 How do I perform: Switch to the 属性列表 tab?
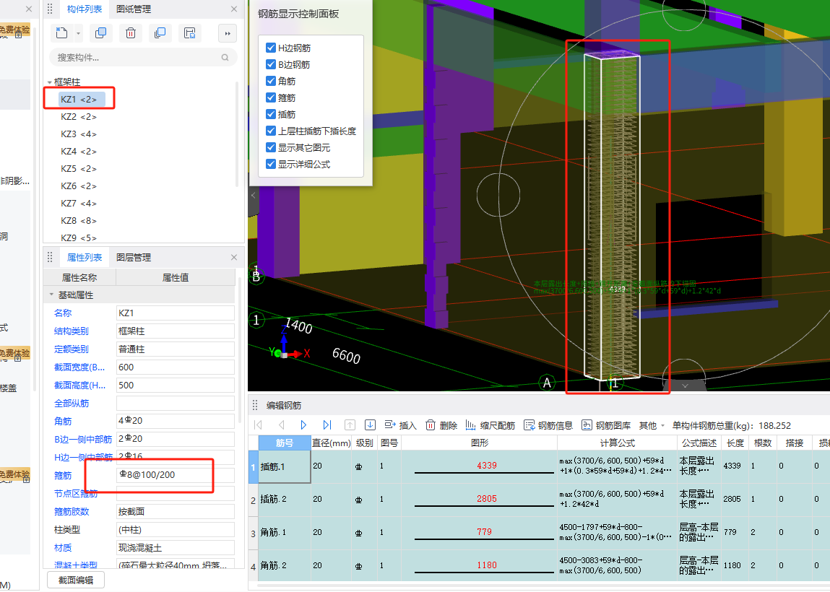(x=85, y=257)
